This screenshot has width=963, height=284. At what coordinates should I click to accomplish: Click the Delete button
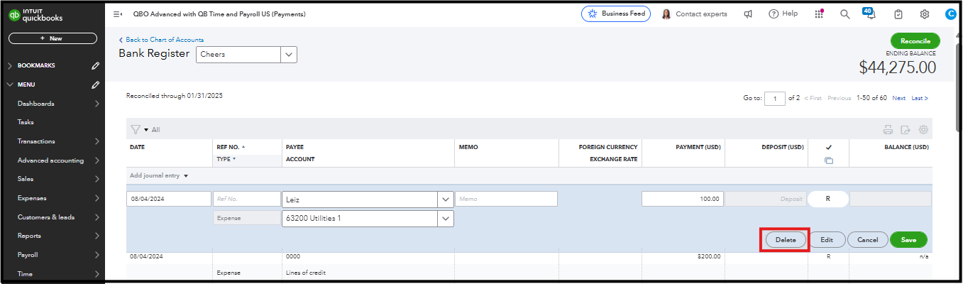point(785,240)
